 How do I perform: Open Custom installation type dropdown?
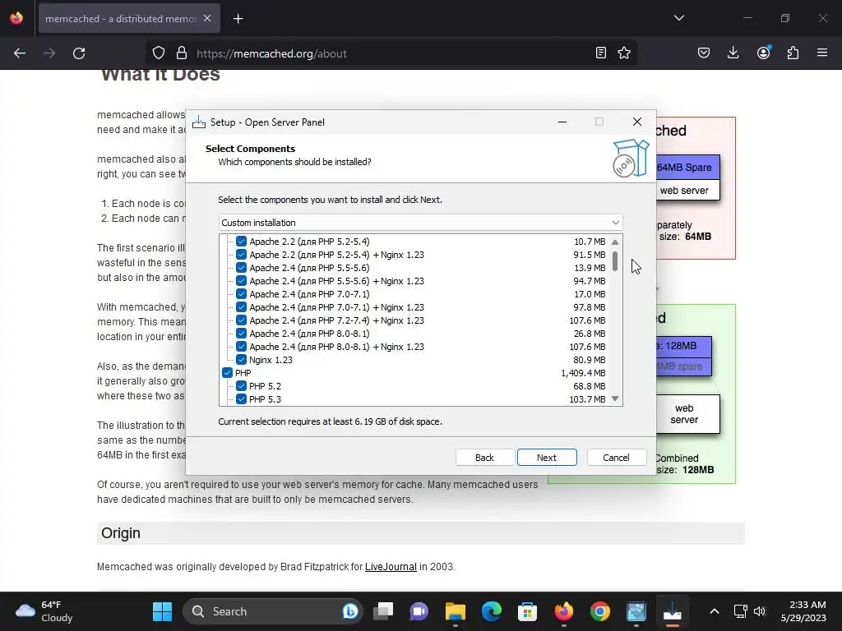(x=420, y=223)
